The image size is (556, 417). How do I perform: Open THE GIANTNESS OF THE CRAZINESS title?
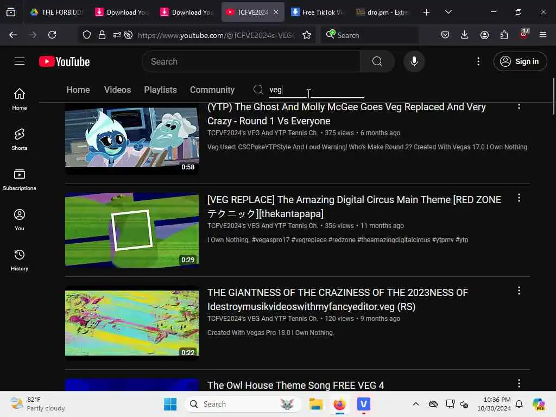click(x=338, y=299)
